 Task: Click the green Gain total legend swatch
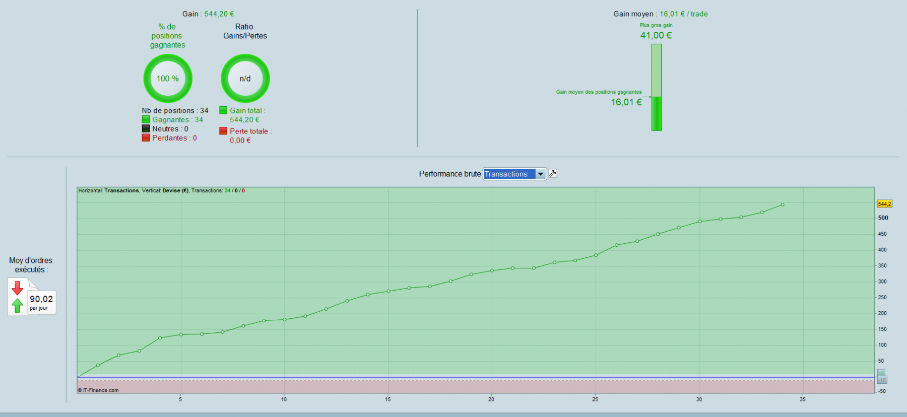pos(223,110)
